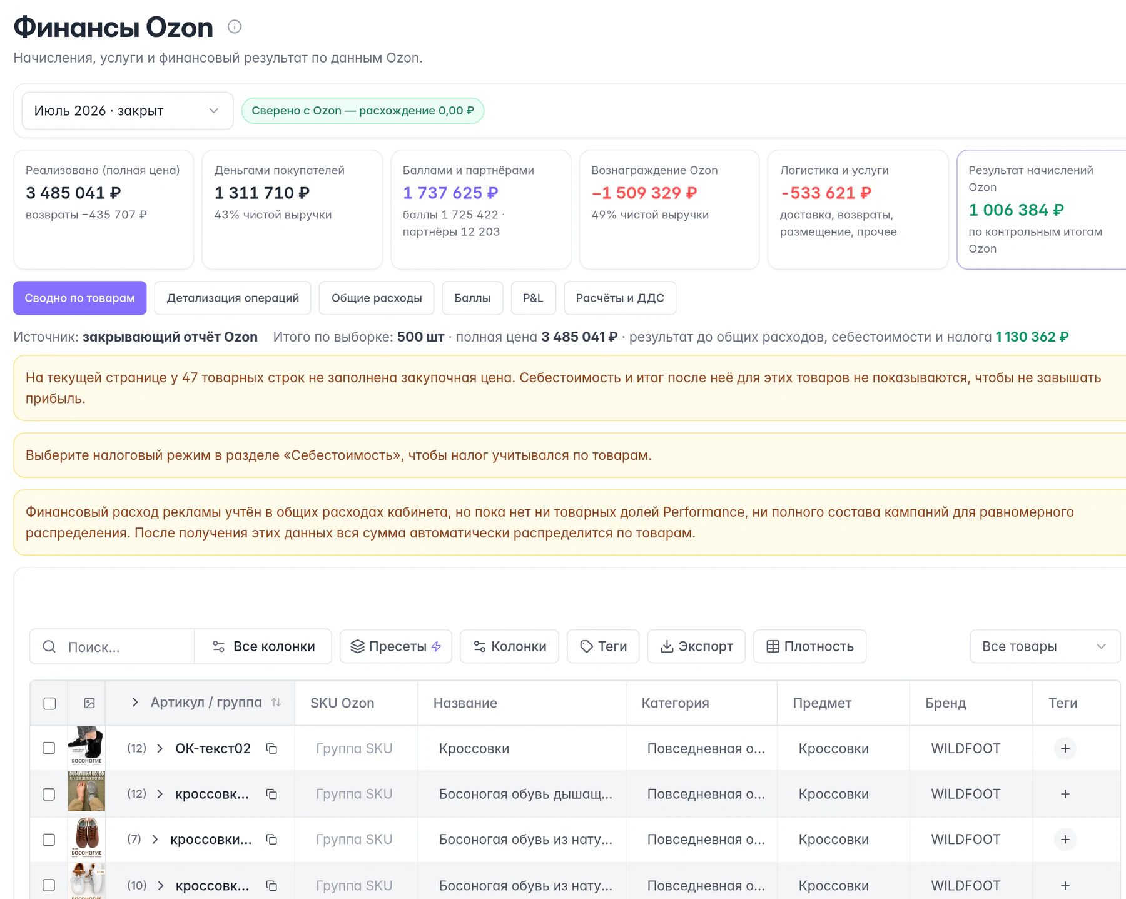Click the layers icon in Пресеты

click(x=357, y=646)
